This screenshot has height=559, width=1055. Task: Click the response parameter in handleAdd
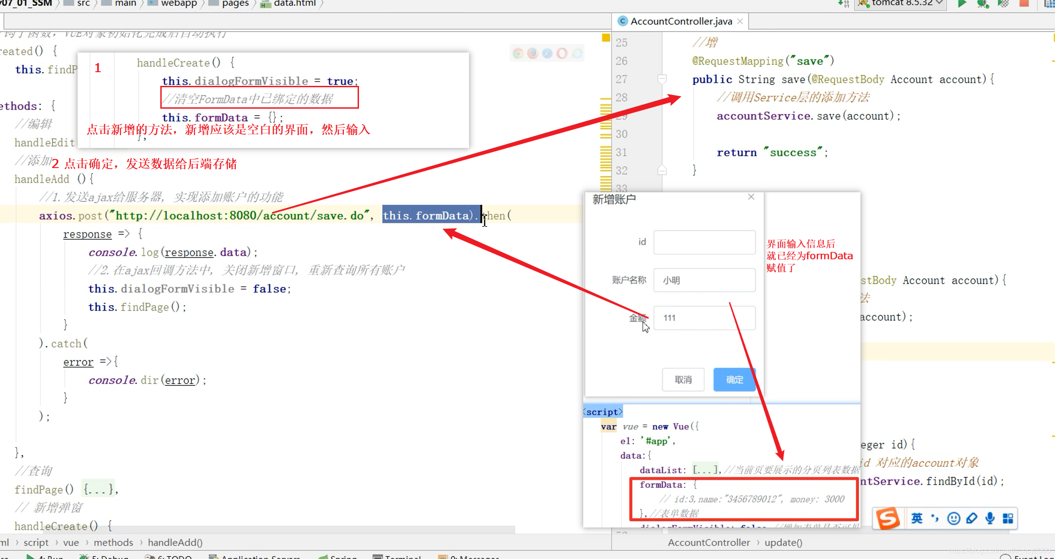pos(87,234)
